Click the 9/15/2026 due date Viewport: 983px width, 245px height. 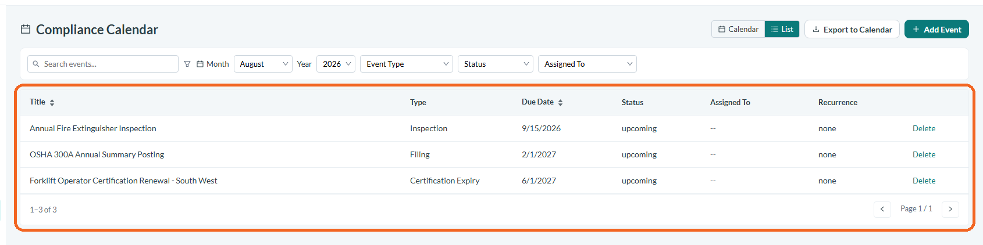click(541, 128)
